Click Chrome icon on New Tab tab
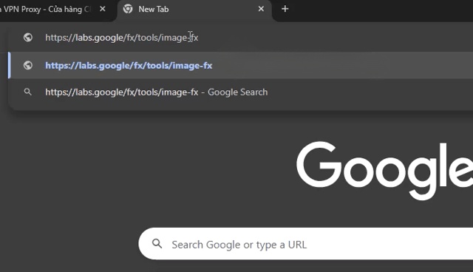The width and height of the screenshot is (473, 272). [128, 9]
